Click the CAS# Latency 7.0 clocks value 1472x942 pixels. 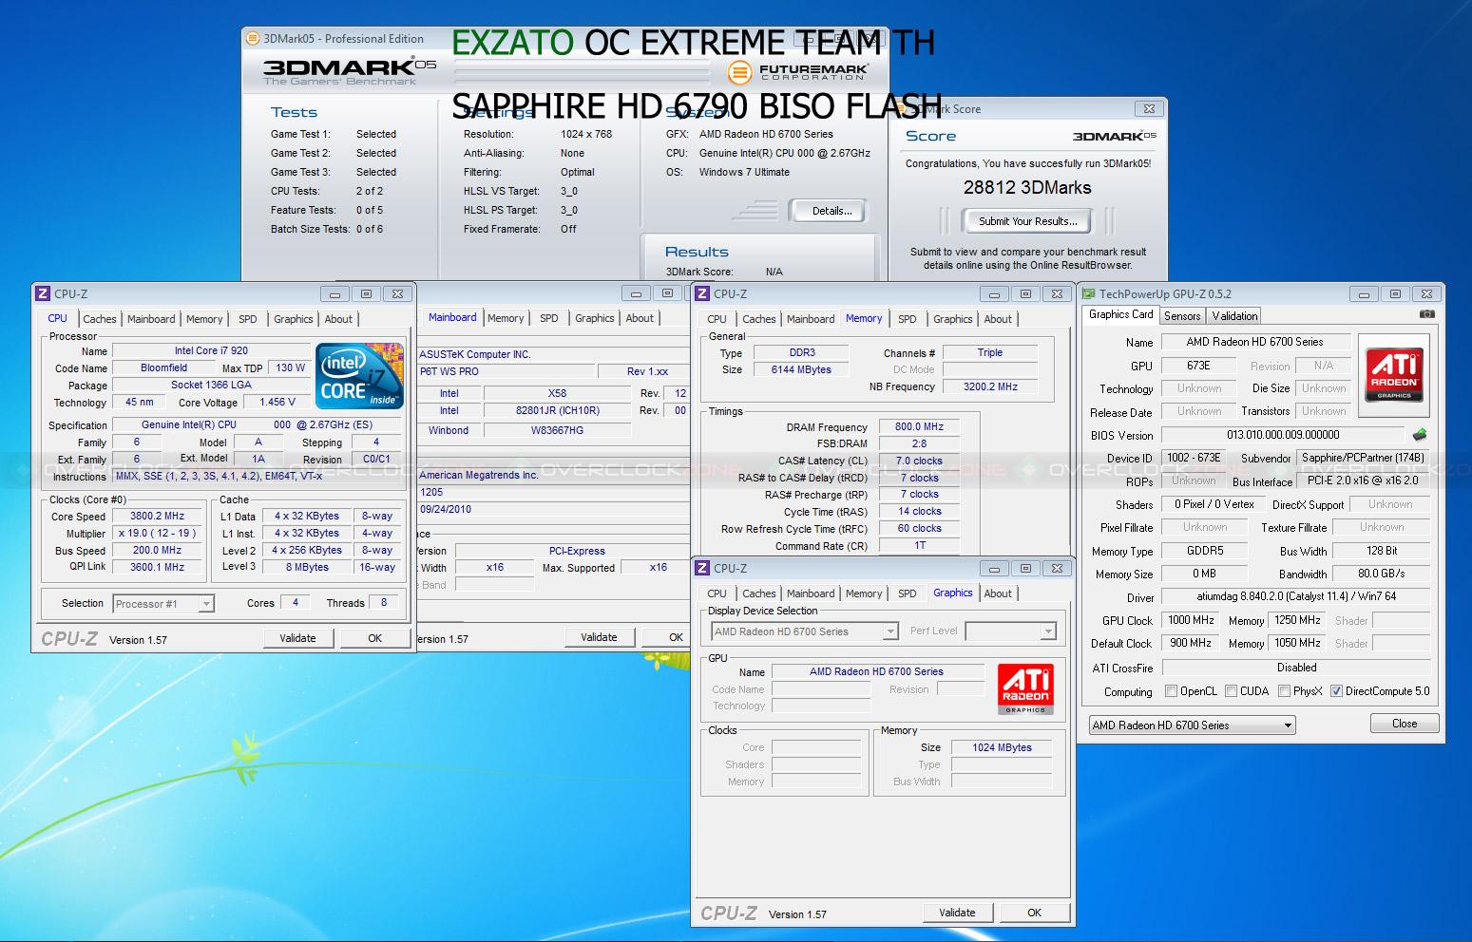(919, 461)
